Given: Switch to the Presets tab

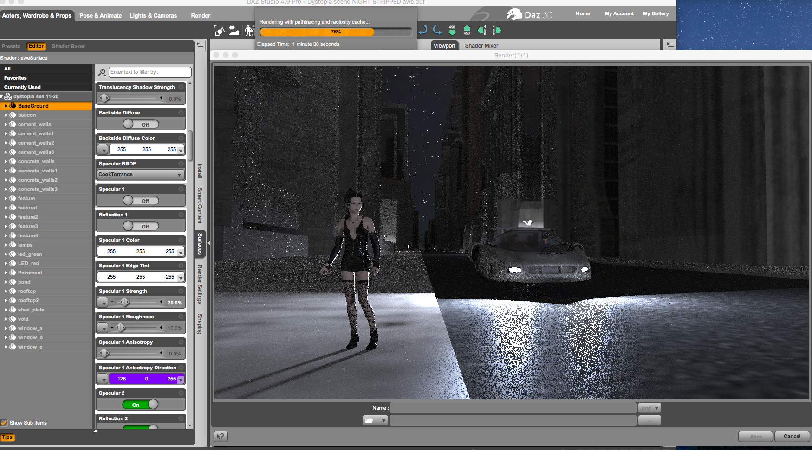Looking at the screenshot, I should coord(11,46).
